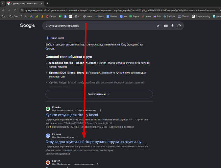Clear the search query with X
Viewport: 221px width, 168px height.
pos(158,26)
